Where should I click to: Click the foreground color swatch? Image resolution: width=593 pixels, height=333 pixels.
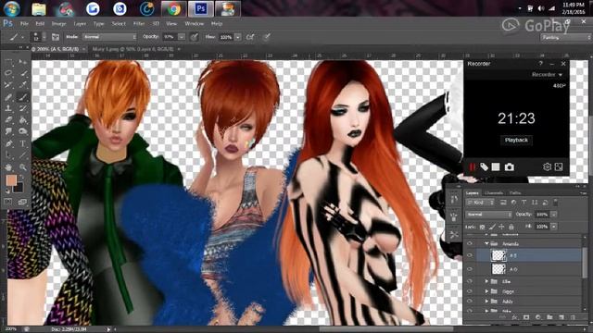point(11,181)
